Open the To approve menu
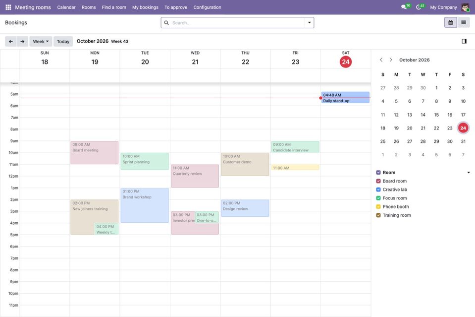Viewport: 475px width, 317px height. pos(176,7)
